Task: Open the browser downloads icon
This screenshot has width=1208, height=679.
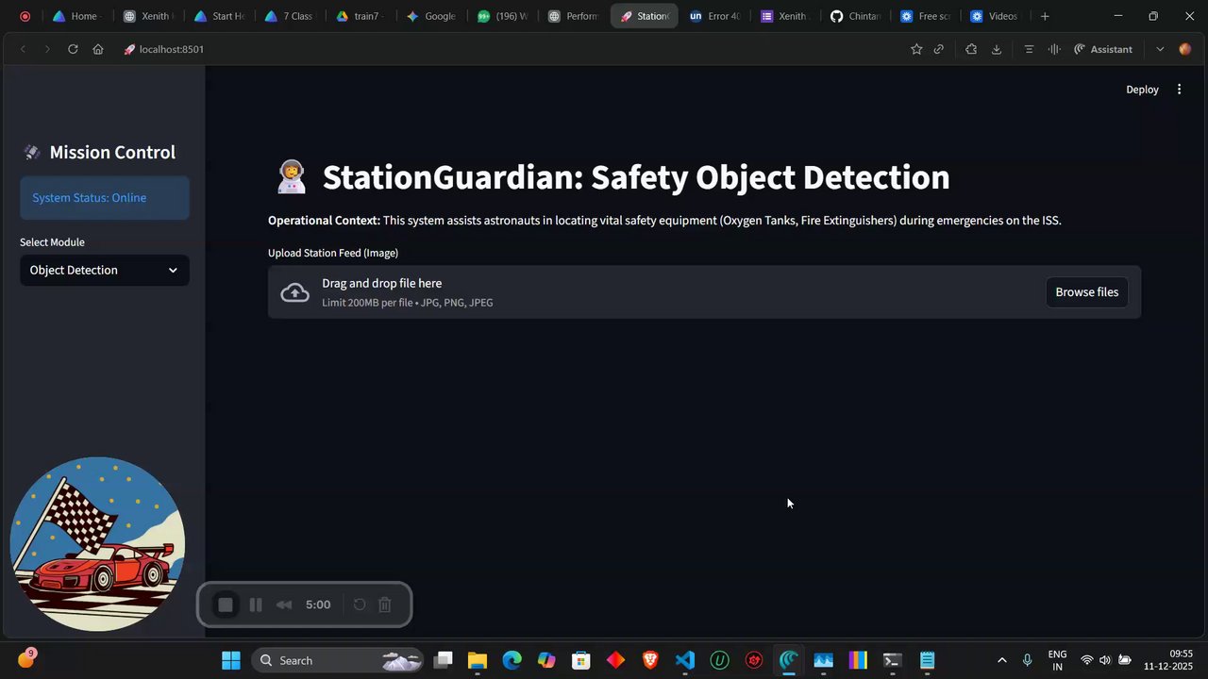Action: click(x=996, y=49)
